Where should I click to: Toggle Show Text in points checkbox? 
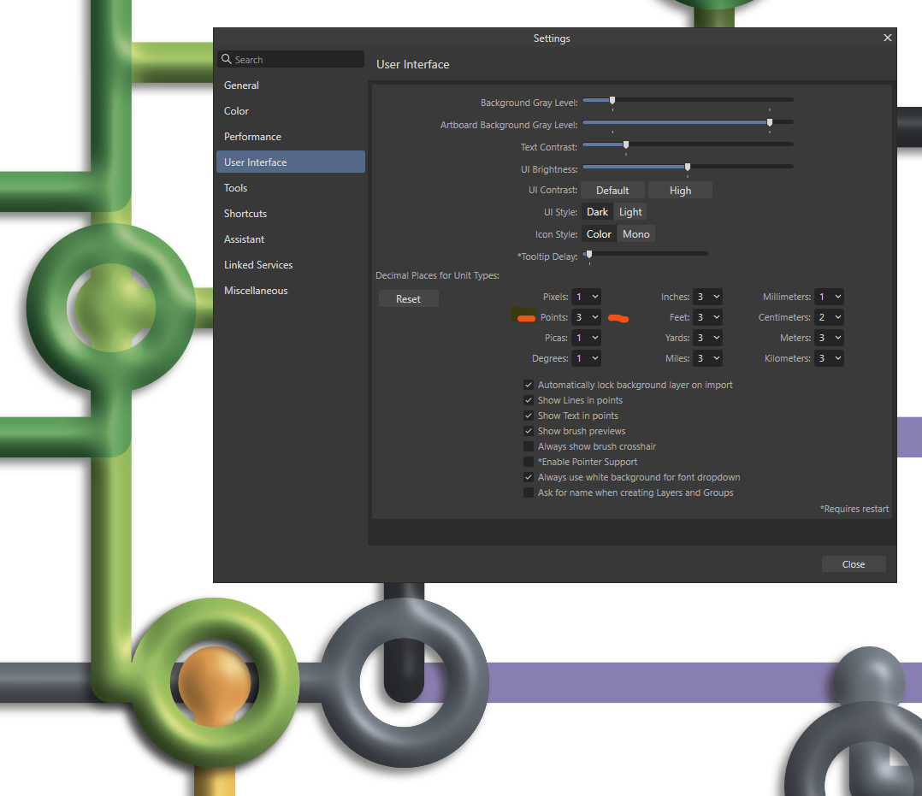[x=529, y=416]
